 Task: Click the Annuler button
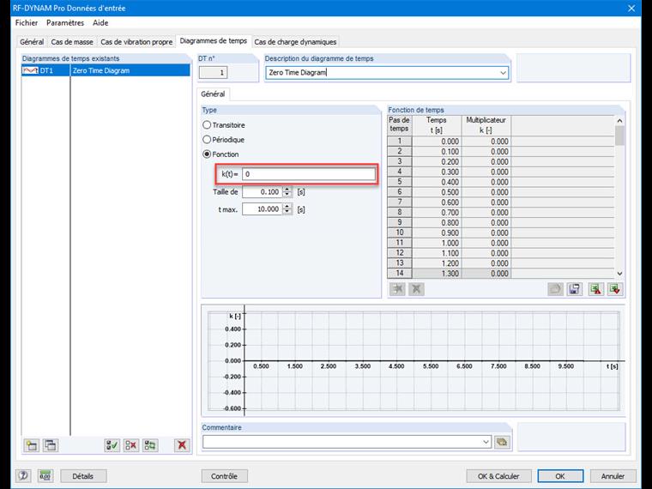(x=613, y=476)
